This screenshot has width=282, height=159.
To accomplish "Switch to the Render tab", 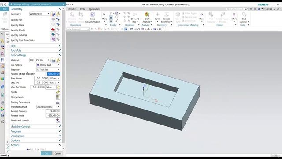I will click(x=72, y=9).
